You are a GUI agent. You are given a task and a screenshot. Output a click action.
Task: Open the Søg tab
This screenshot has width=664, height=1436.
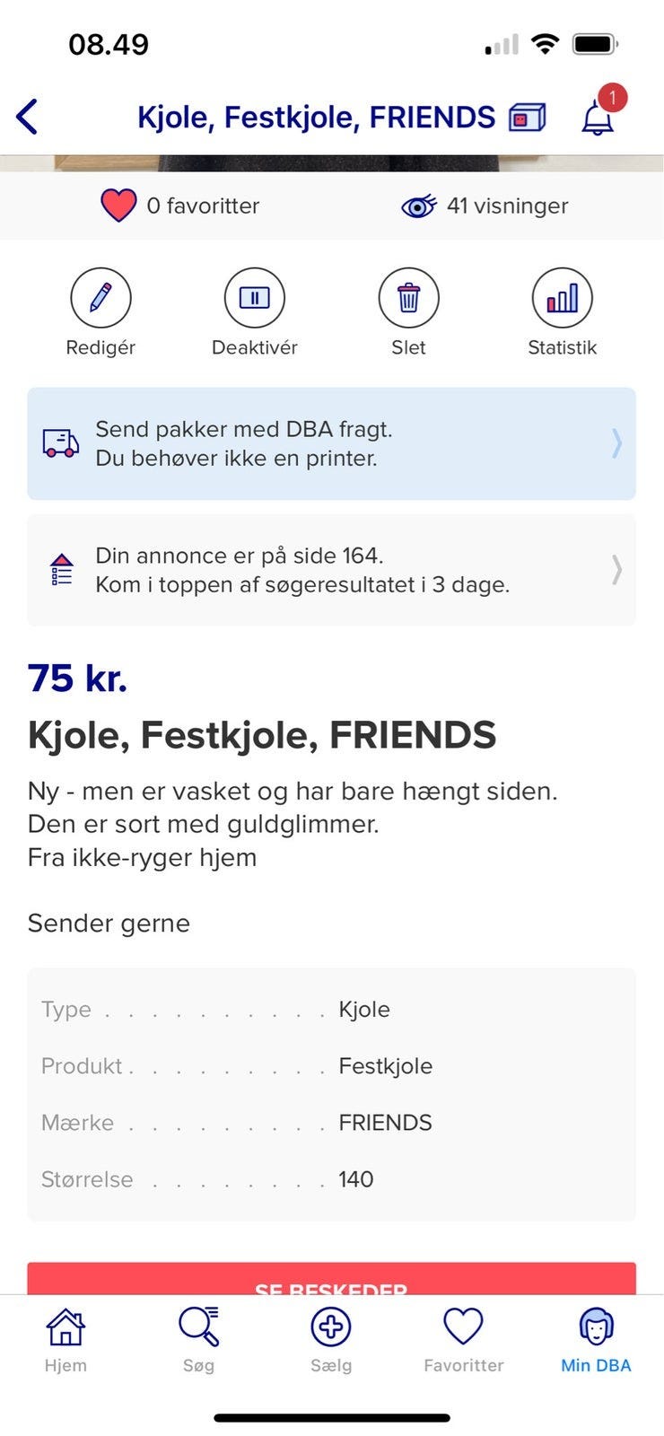coord(198,1339)
